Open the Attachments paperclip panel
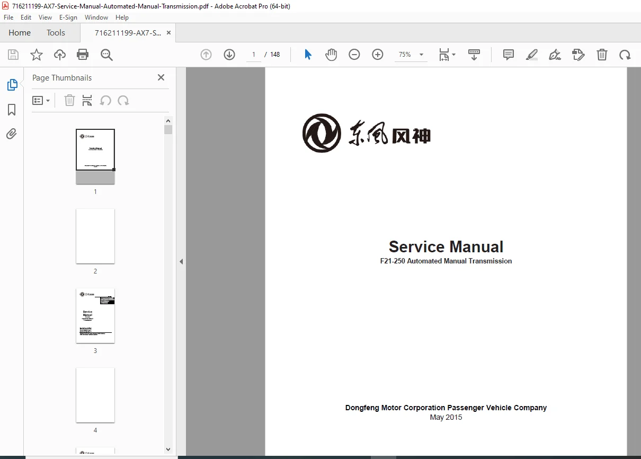641x459 pixels. point(12,134)
